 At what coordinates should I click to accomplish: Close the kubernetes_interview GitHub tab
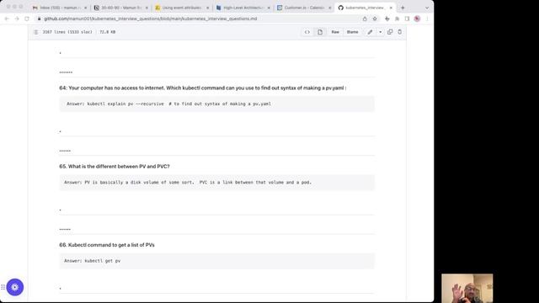(391, 8)
